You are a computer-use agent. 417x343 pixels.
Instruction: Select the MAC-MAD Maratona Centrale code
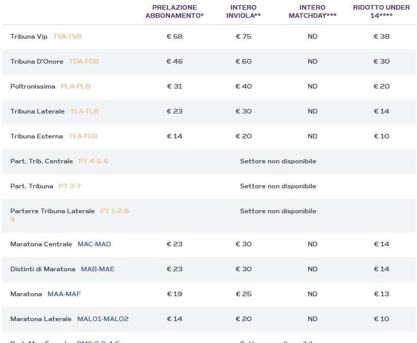click(94, 244)
